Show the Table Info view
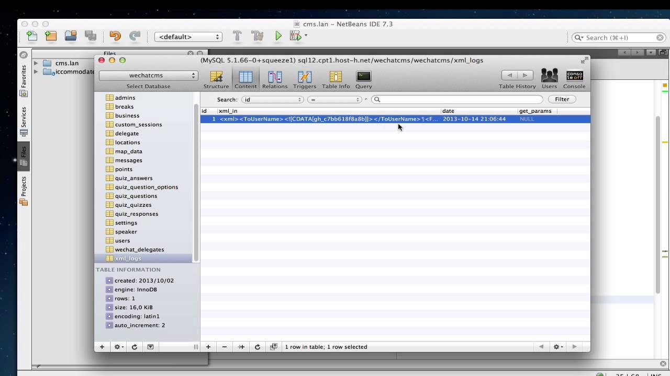The width and height of the screenshot is (670, 376). pyautogui.click(x=336, y=79)
